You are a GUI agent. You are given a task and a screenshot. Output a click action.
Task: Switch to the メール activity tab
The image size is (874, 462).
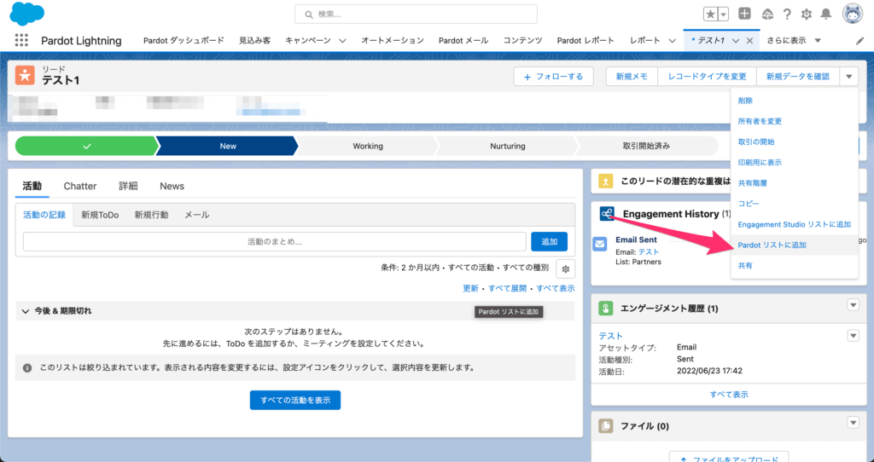point(197,215)
